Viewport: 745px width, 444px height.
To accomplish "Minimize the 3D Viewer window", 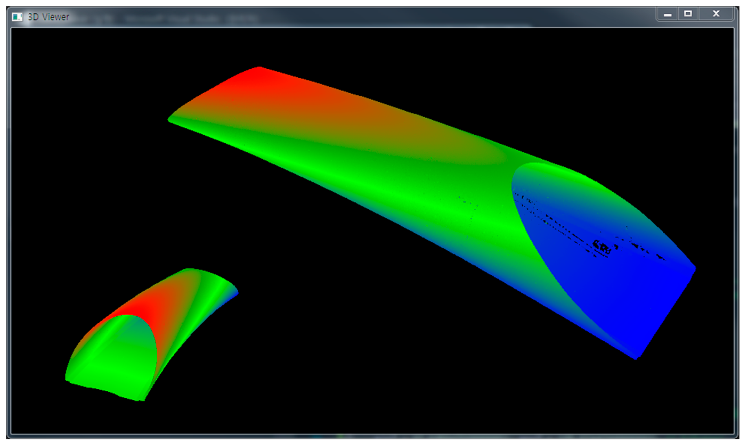I will (667, 14).
